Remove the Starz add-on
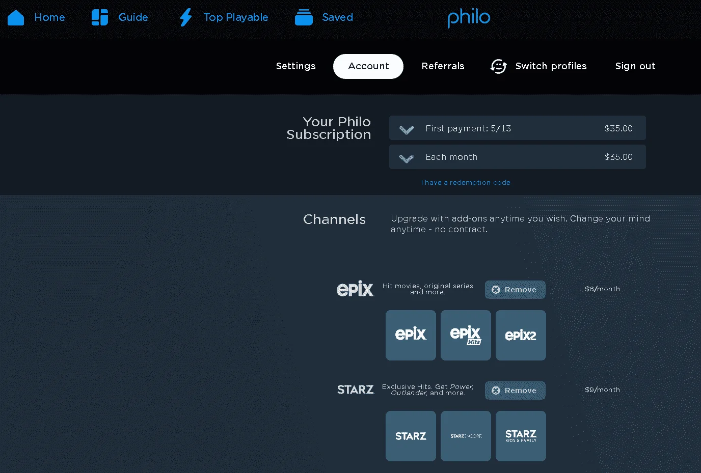The width and height of the screenshot is (701, 473). click(x=515, y=391)
